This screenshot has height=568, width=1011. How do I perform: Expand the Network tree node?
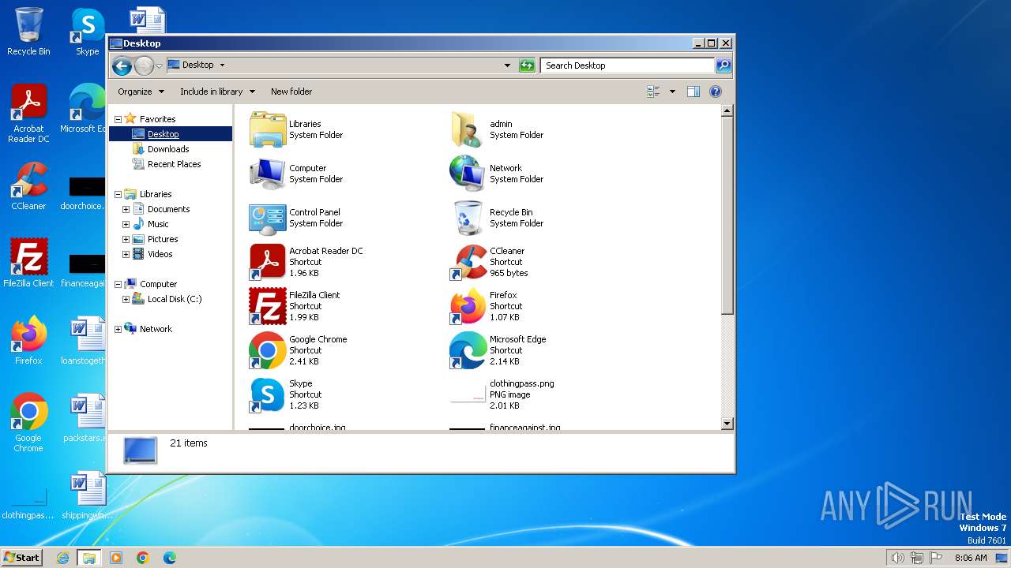point(118,329)
